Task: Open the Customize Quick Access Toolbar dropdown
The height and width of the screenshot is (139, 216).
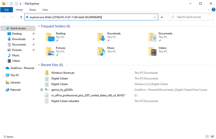Action: click(x=20, y=4)
